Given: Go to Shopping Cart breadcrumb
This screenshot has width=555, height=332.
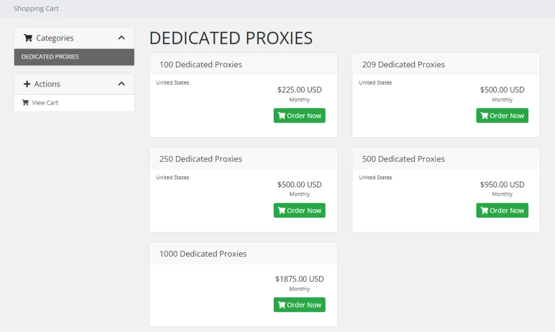Looking at the screenshot, I should pyautogui.click(x=36, y=9).
